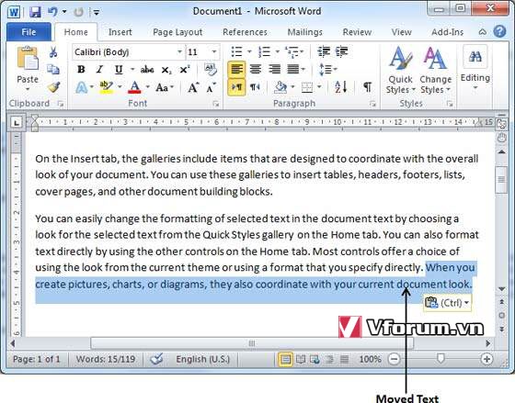Screen dimensions: 515x403
Task: Open the Page Layout tab
Action: pyautogui.click(x=177, y=32)
